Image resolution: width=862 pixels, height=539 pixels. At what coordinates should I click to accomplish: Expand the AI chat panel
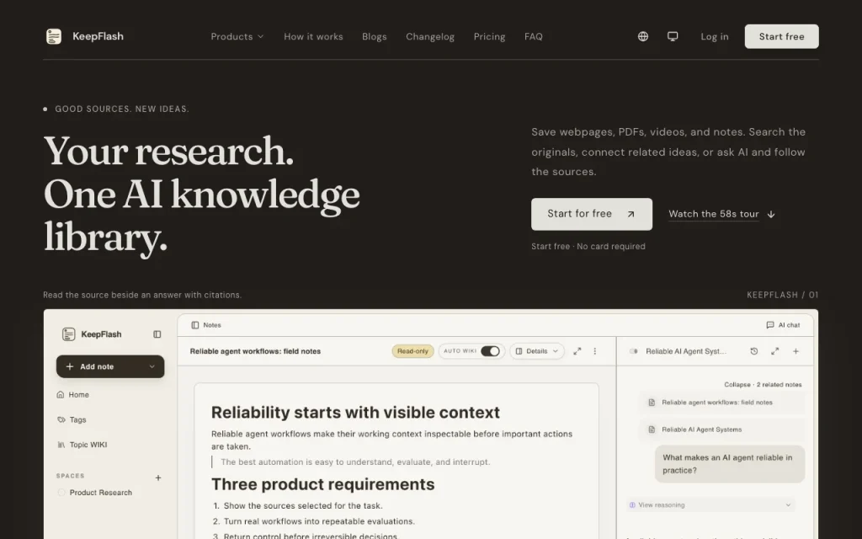click(775, 351)
